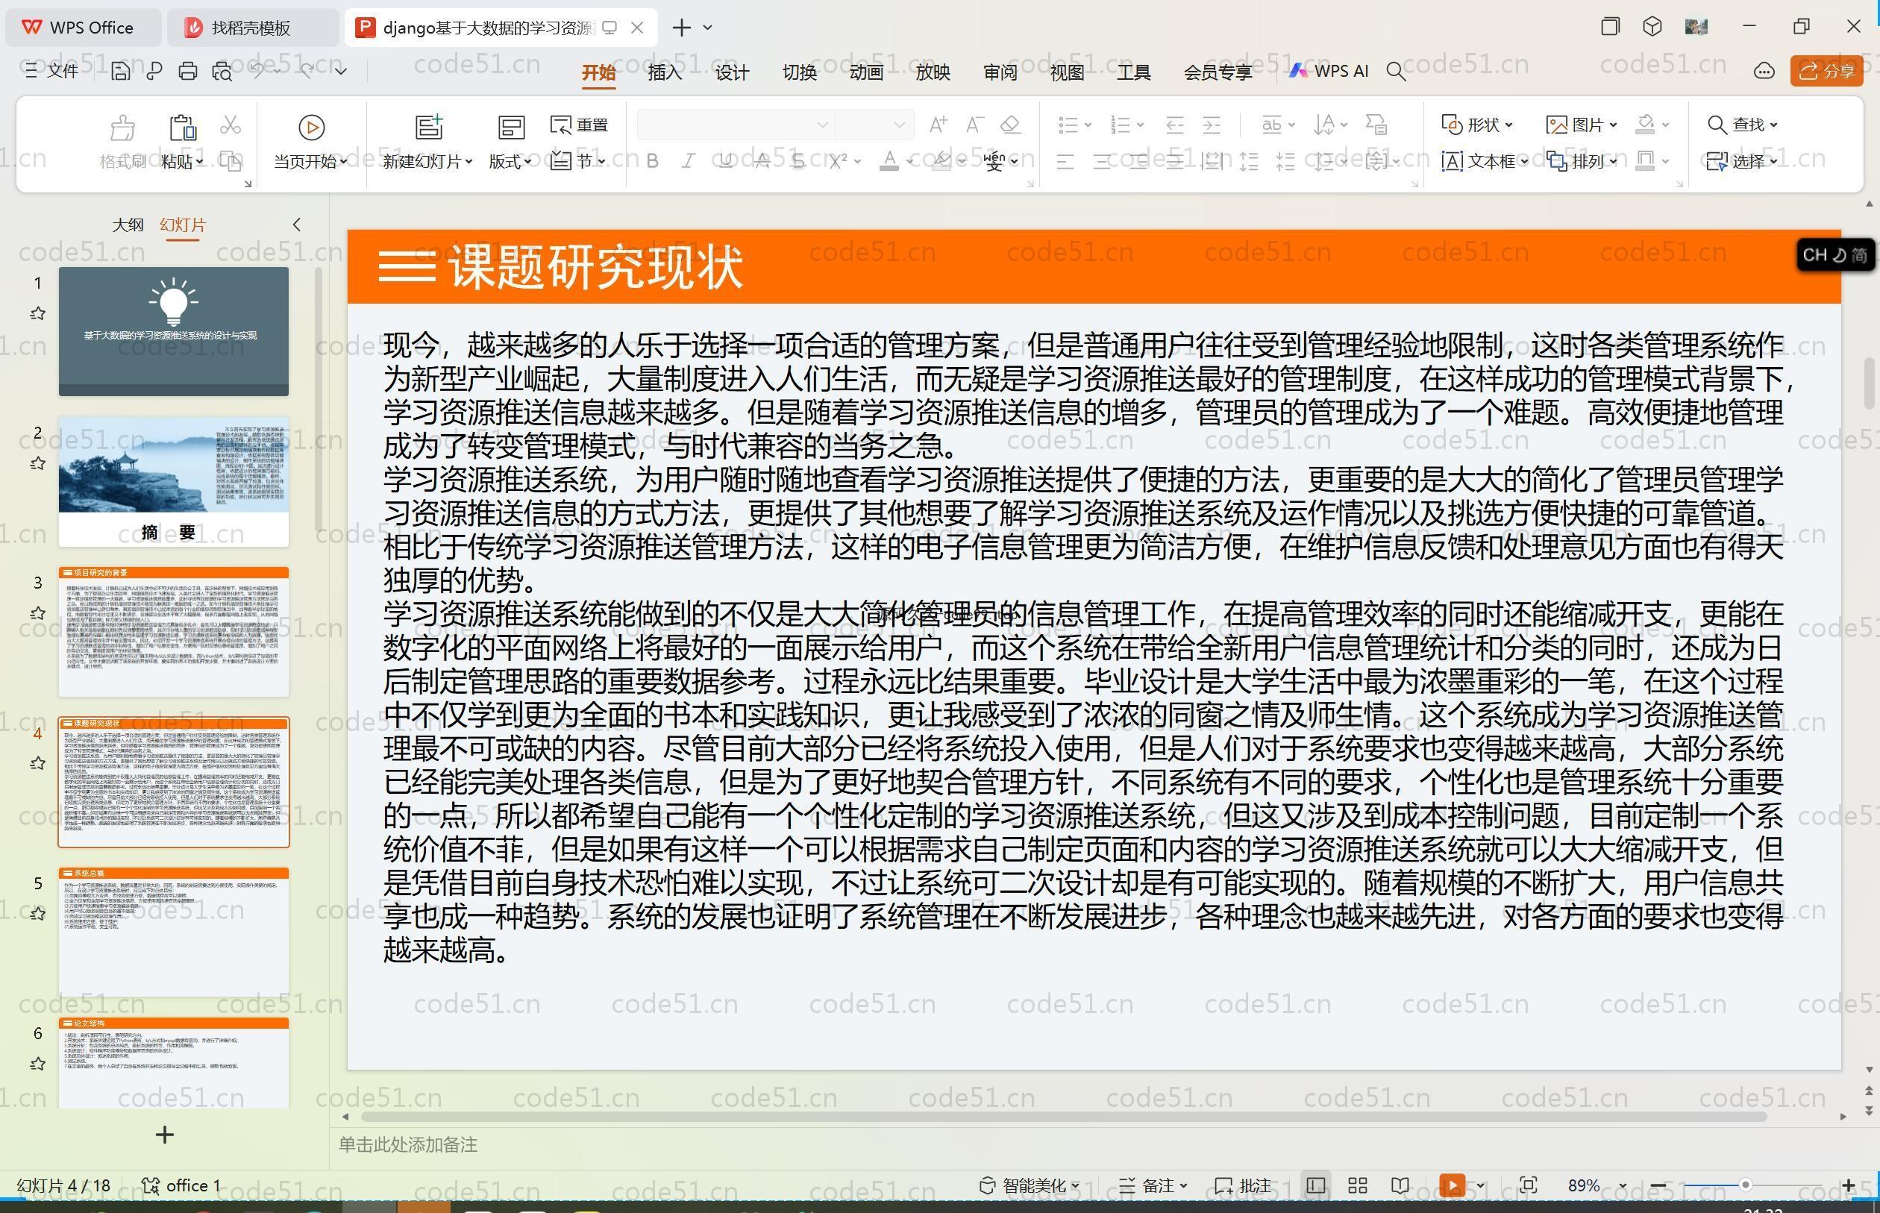
Task: Toggle Italic formatting
Action: click(x=689, y=161)
